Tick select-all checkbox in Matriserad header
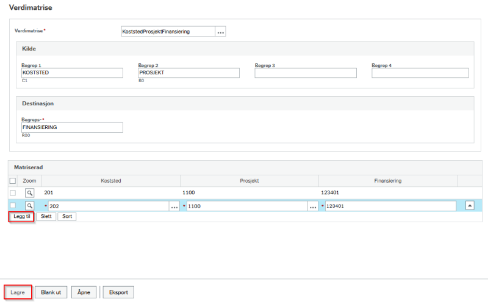 (13, 181)
